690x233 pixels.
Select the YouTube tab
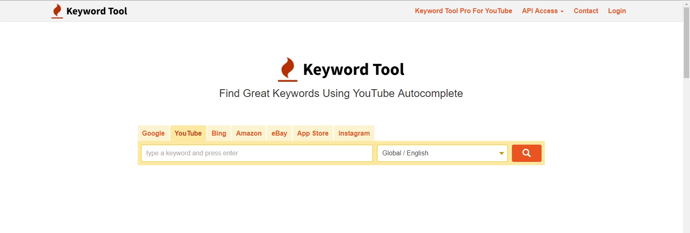(188, 133)
